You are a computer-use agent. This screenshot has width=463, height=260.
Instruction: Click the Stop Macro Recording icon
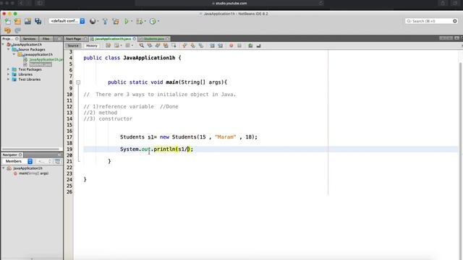pos(239,45)
